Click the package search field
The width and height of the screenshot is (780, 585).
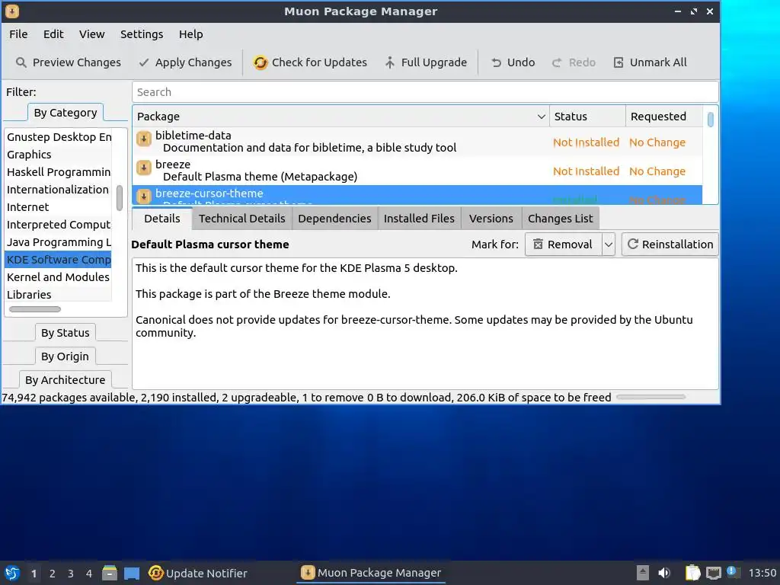click(x=425, y=92)
